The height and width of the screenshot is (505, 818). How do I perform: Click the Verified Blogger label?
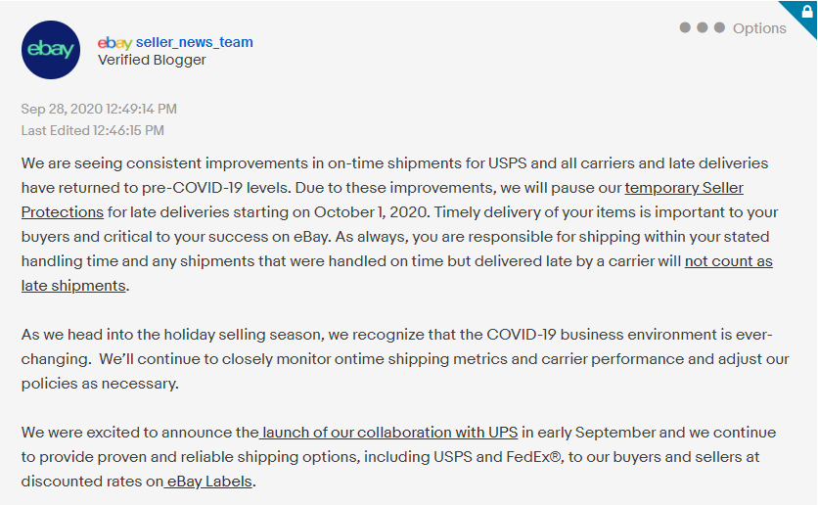click(152, 60)
